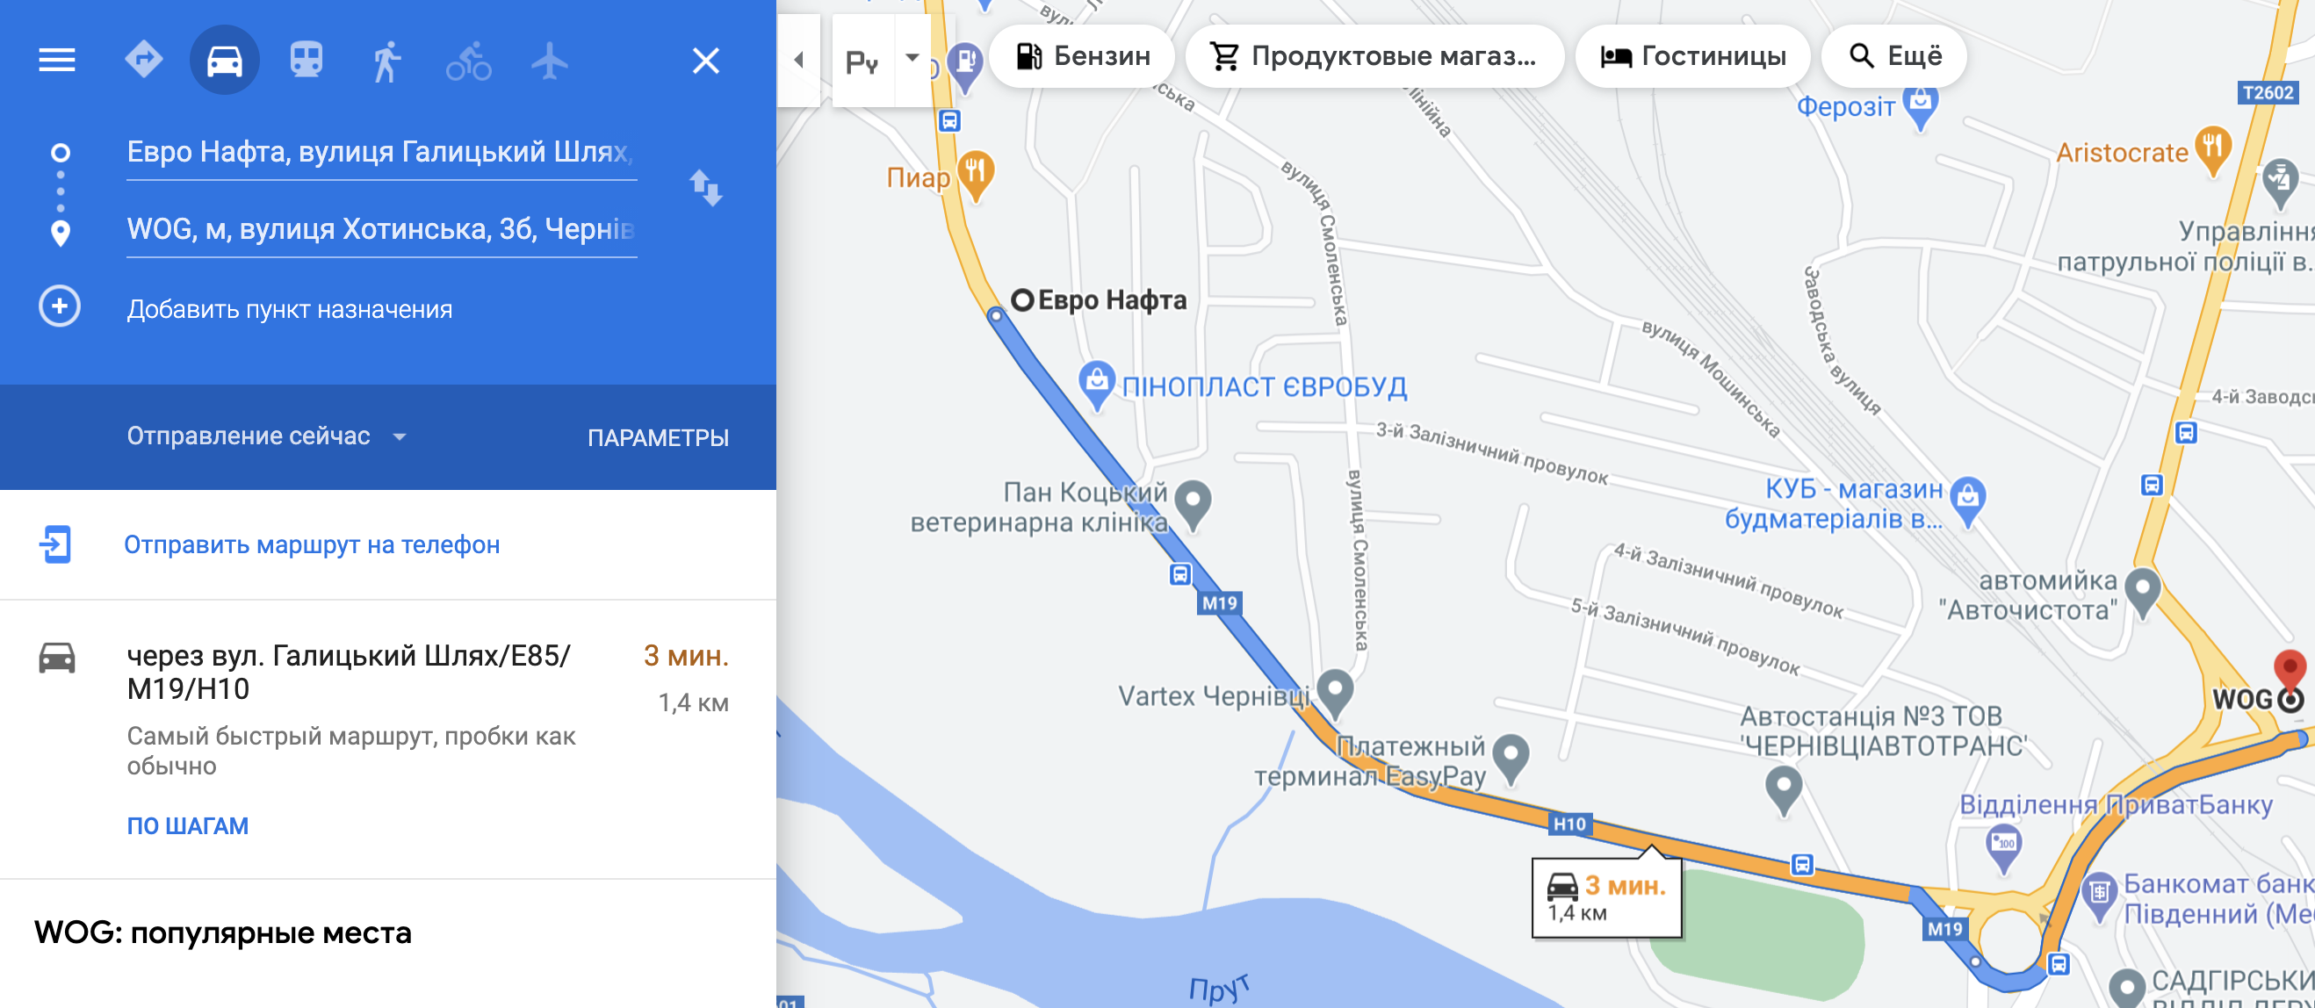Viewport: 2315px width, 1008px height.
Task: Open ПО ШАГАМ step-by-step details
Action: [187, 825]
